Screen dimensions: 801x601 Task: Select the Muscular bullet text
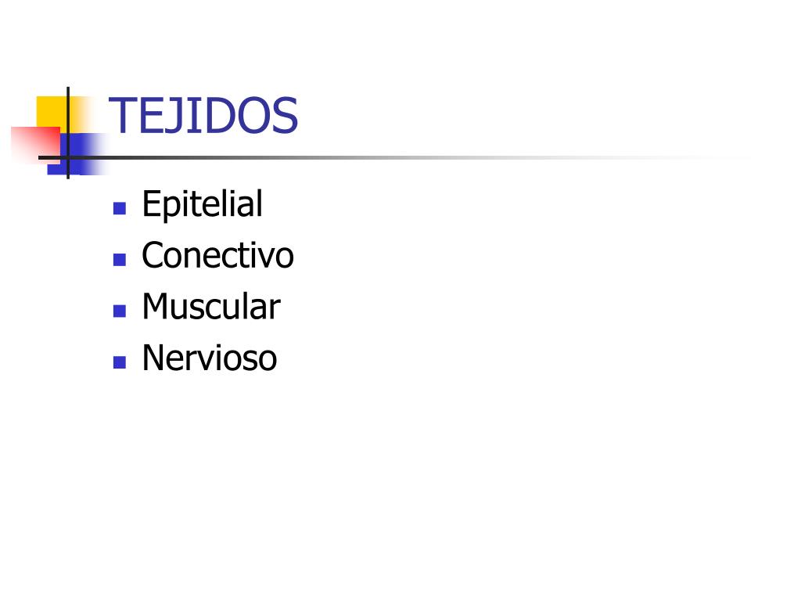click(211, 306)
